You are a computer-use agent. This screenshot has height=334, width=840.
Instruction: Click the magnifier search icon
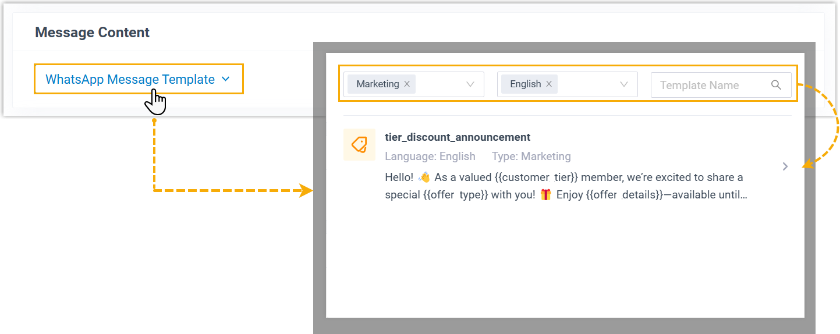click(x=776, y=84)
